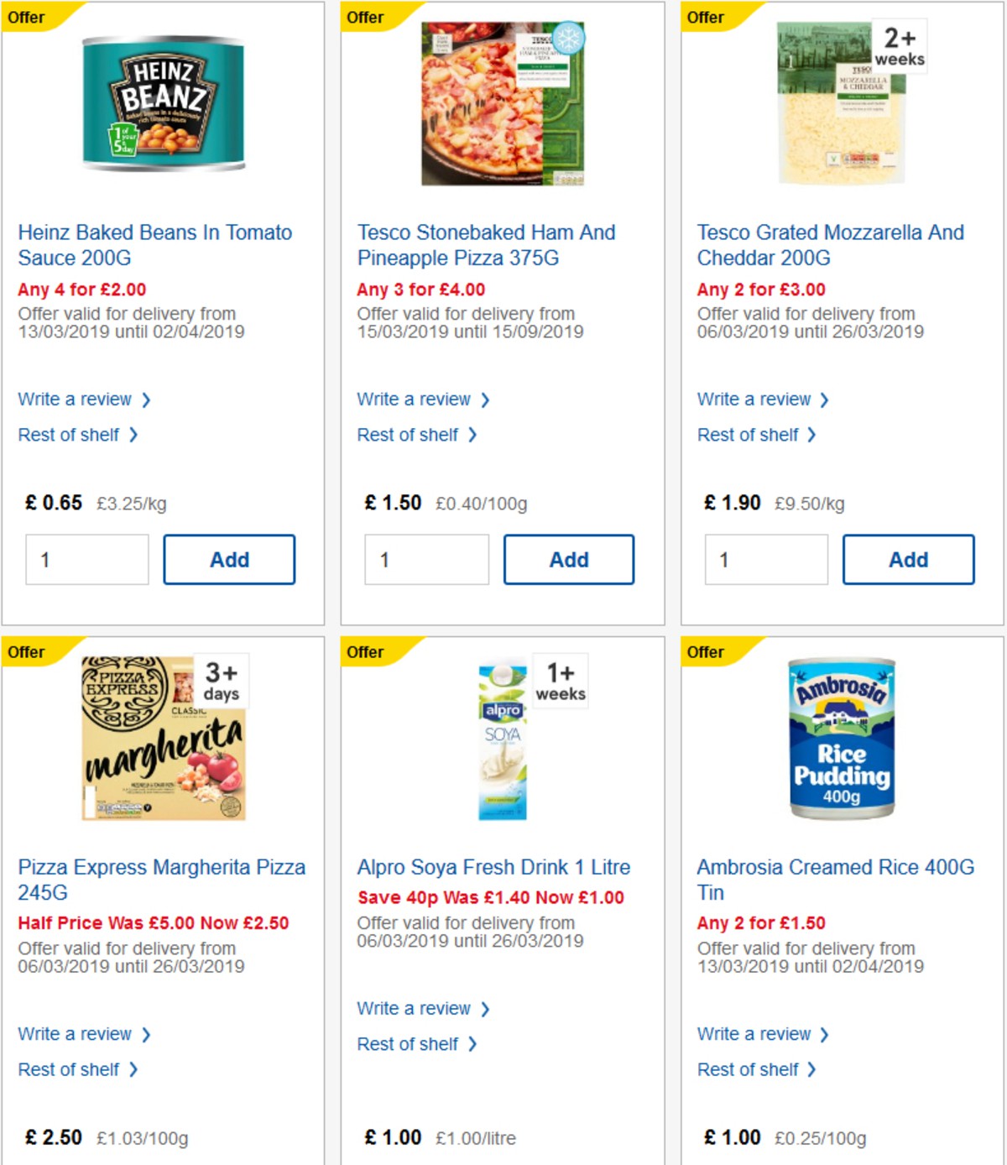Click the '1+ weeks' badge on Alpro Soya card
The image size is (1007, 1165).
pyautogui.click(x=561, y=680)
